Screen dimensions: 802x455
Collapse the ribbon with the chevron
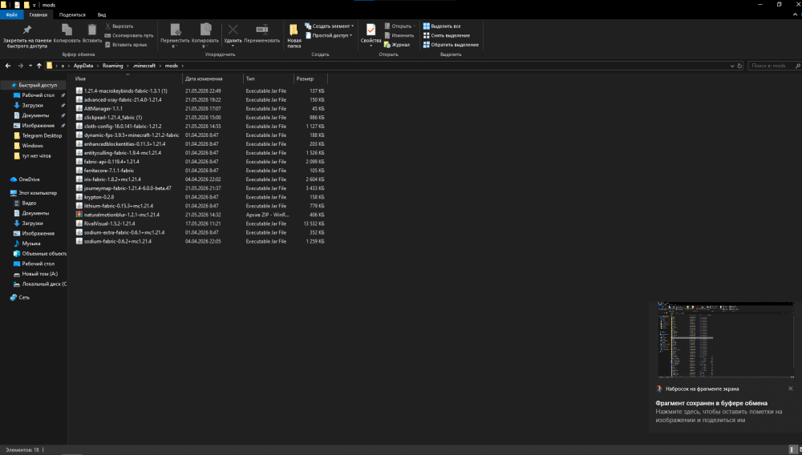(794, 14)
